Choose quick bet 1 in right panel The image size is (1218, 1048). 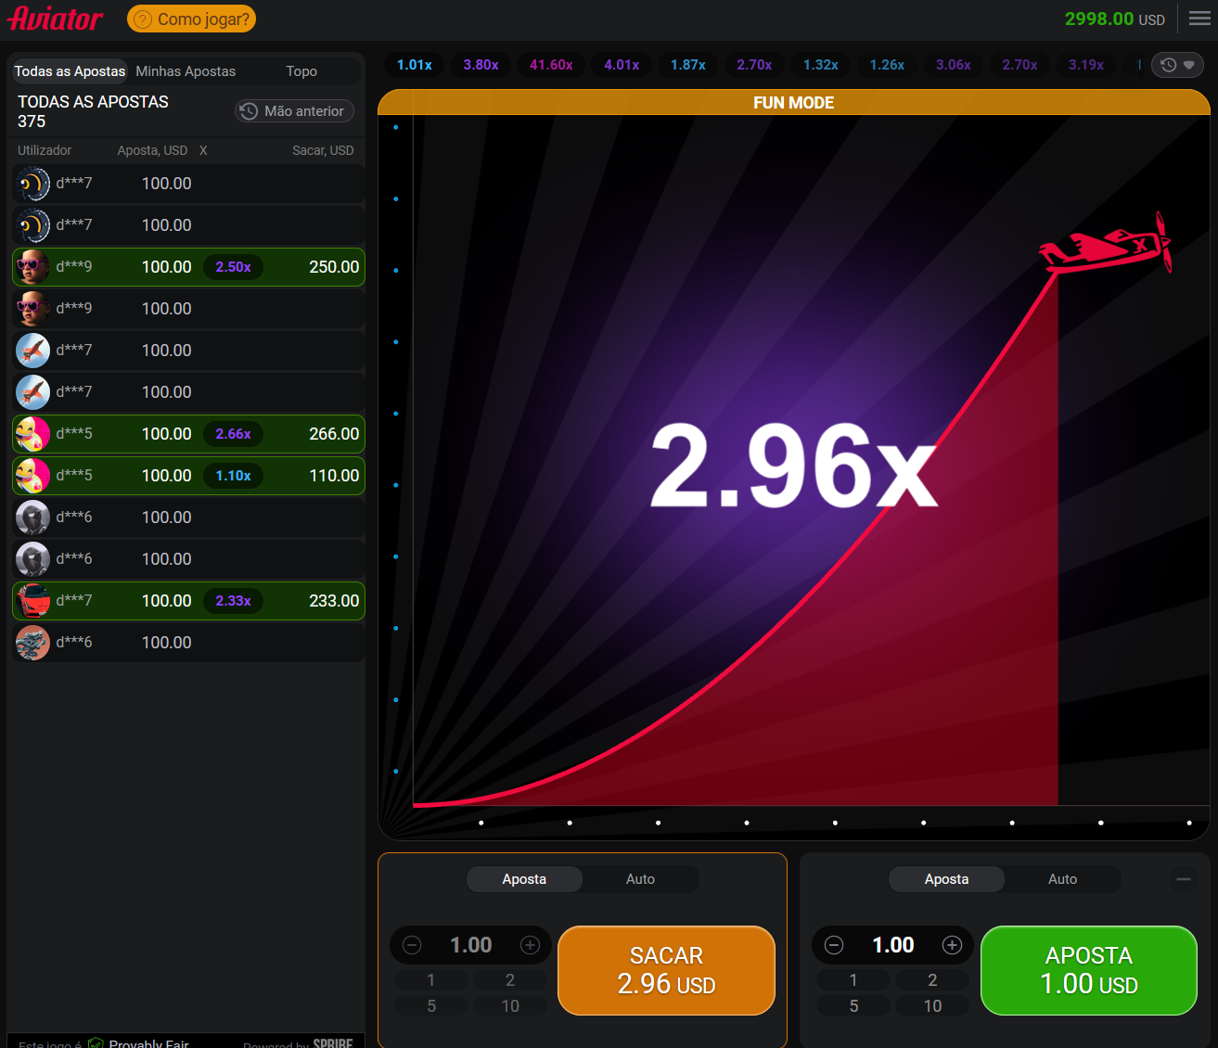click(853, 980)
